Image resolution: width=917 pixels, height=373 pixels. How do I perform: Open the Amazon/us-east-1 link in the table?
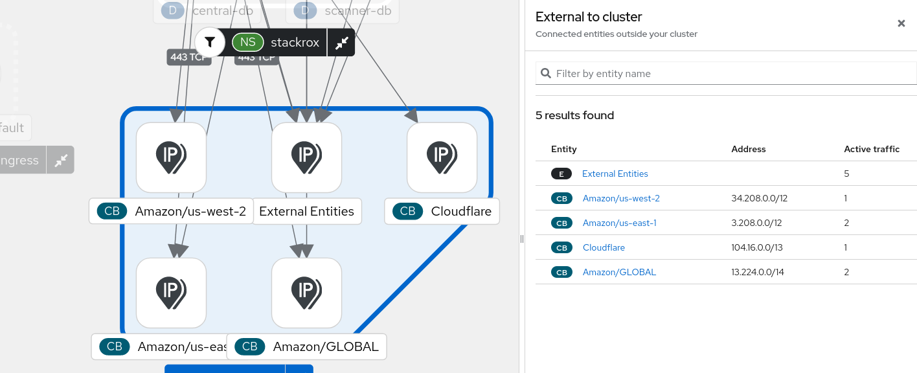619,223
